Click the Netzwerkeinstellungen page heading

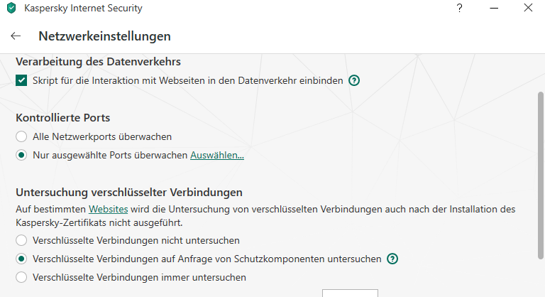(x=104, y=36)
